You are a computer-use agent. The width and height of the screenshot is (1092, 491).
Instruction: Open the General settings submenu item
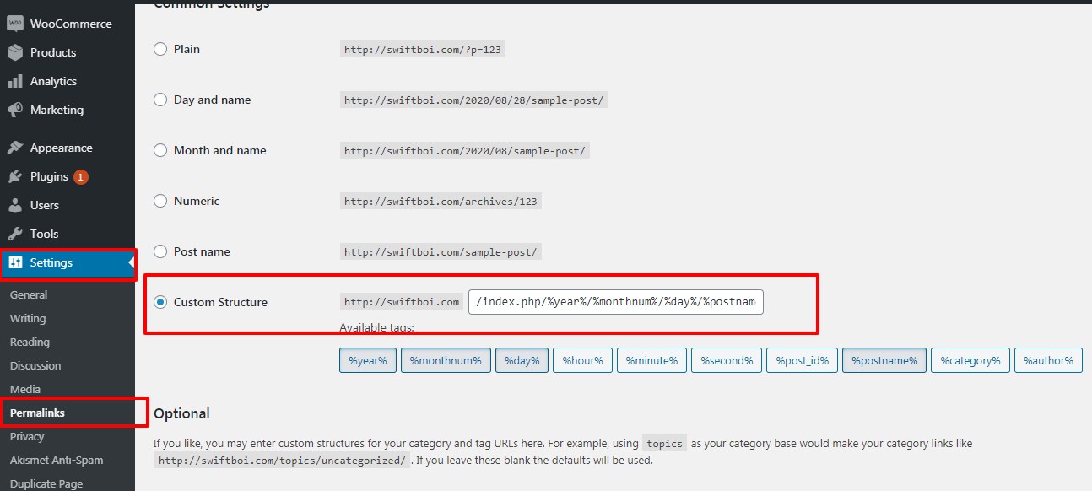coord(29,294)
